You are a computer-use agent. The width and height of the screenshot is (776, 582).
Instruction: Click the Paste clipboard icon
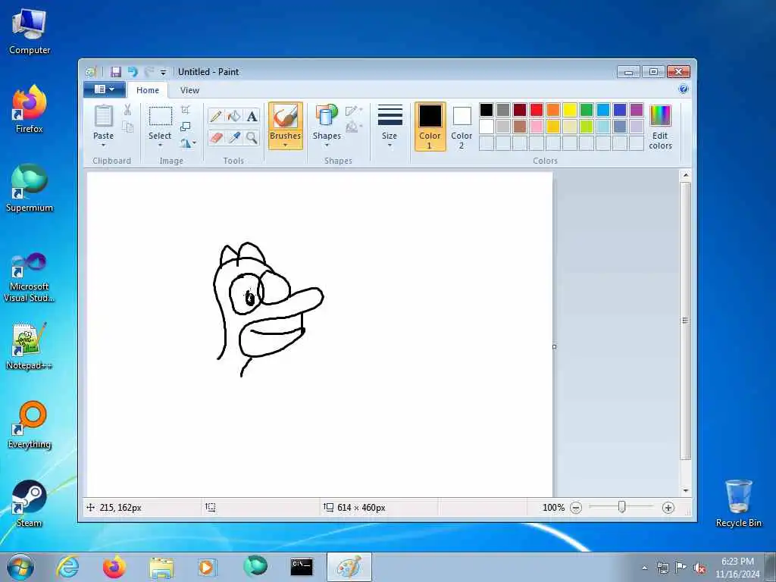click(x=103, y=116)
